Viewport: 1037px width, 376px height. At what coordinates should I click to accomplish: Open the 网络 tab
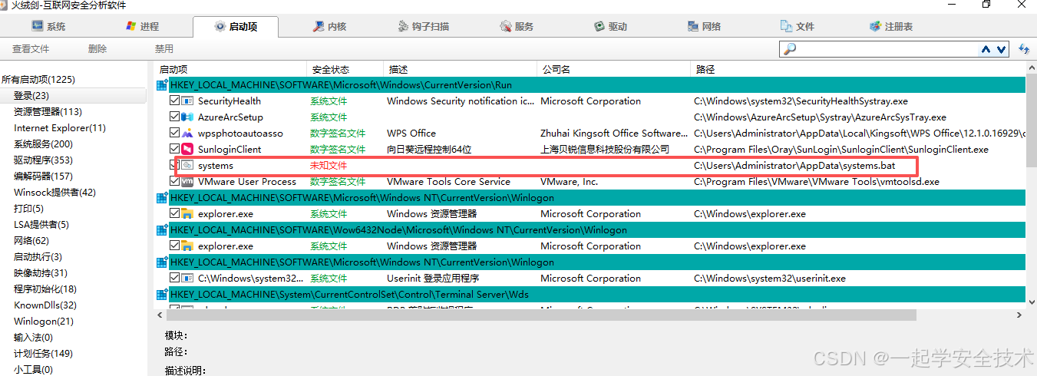tap(705, 26)
